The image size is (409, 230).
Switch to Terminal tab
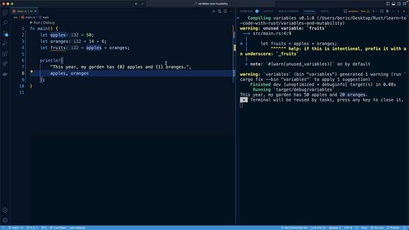point(309,11)
